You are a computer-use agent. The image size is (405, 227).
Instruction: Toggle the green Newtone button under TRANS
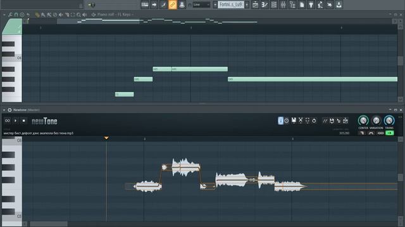coord(390,133)
